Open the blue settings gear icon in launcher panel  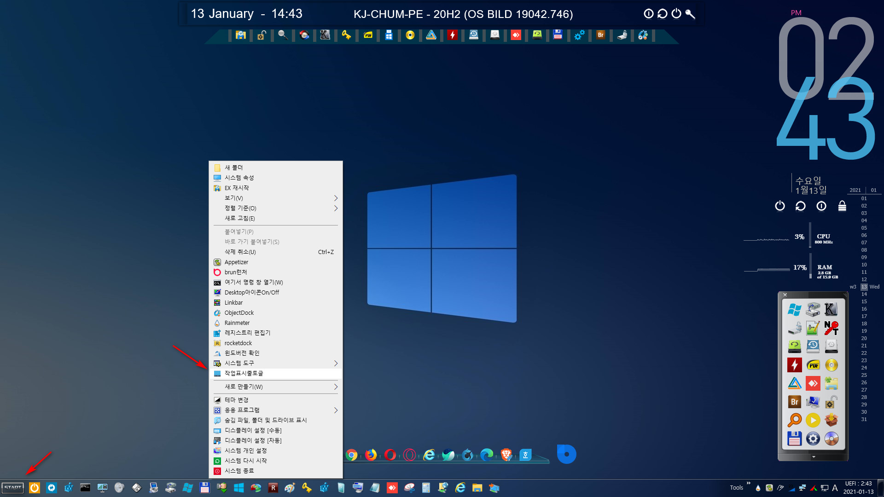(813, 439)
